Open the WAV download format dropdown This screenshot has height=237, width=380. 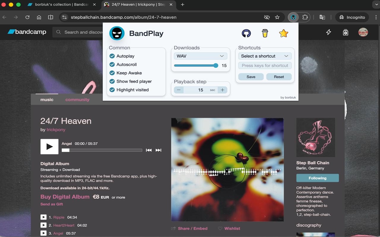coord(201,56)
